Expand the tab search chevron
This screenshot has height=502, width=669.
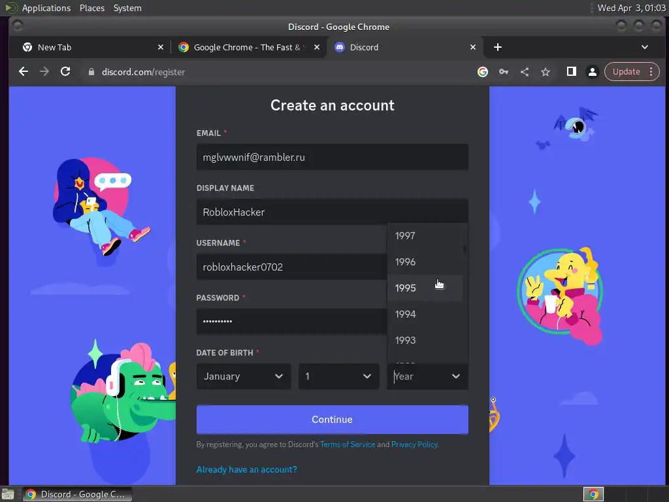(645, 47)
